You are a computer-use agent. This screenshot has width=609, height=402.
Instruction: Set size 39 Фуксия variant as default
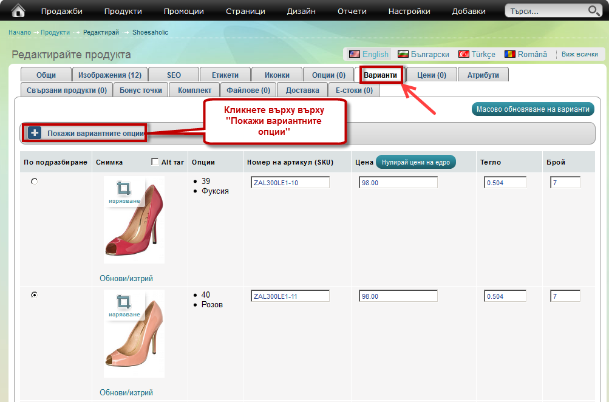[x=34, y=182]
